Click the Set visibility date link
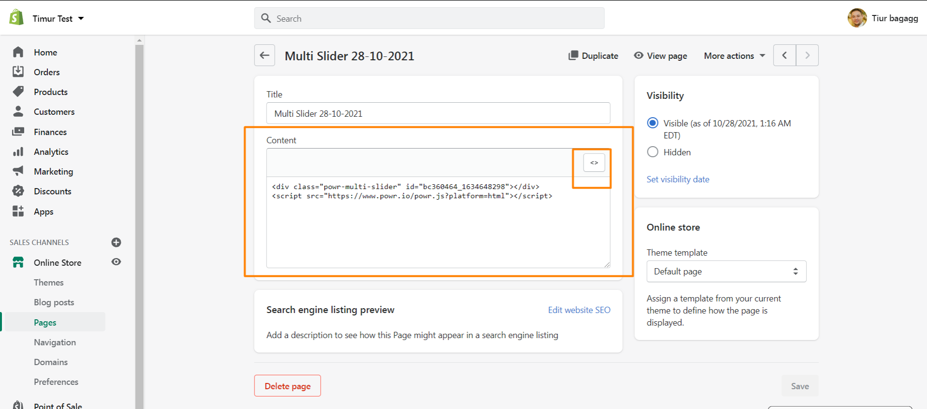The height and width of the screenshot is (409, 927). click(x=678, y=179)
